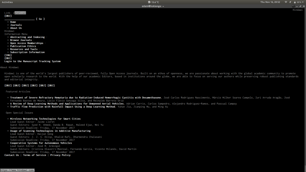This screenshot has width=306, height=172.
Task: Open Login to the Manuscript Tracking System
Action: tap(32, 61)
